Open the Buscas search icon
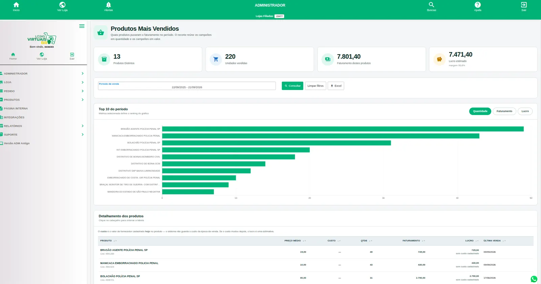This screenshot has height=284, width=541. (431, 6)
